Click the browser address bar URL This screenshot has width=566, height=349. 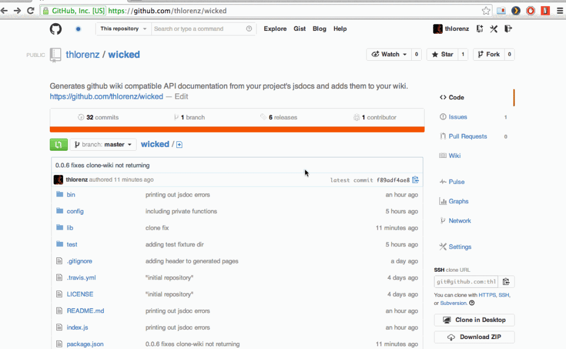click(x=167, y=11)
